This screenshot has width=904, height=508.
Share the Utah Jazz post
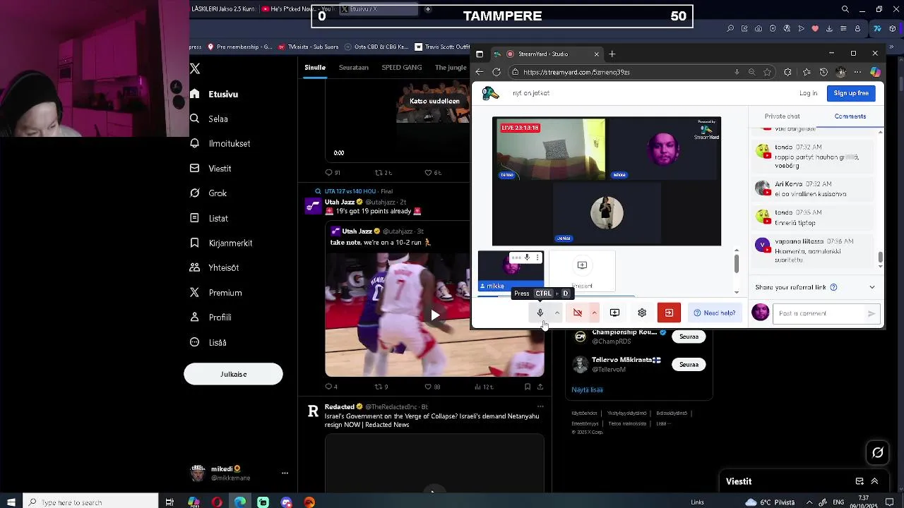(540, 387)
